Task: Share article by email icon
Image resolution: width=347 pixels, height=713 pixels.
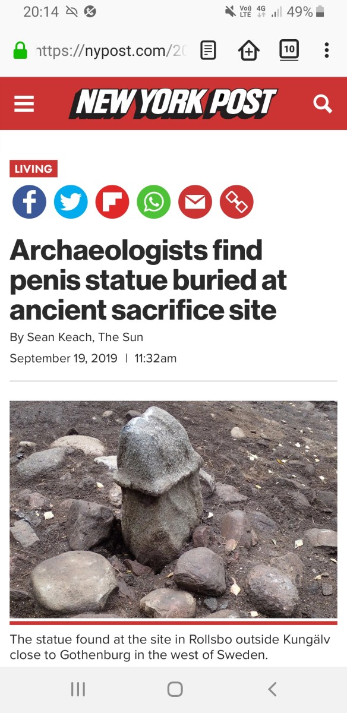Action: click(195, 202)
